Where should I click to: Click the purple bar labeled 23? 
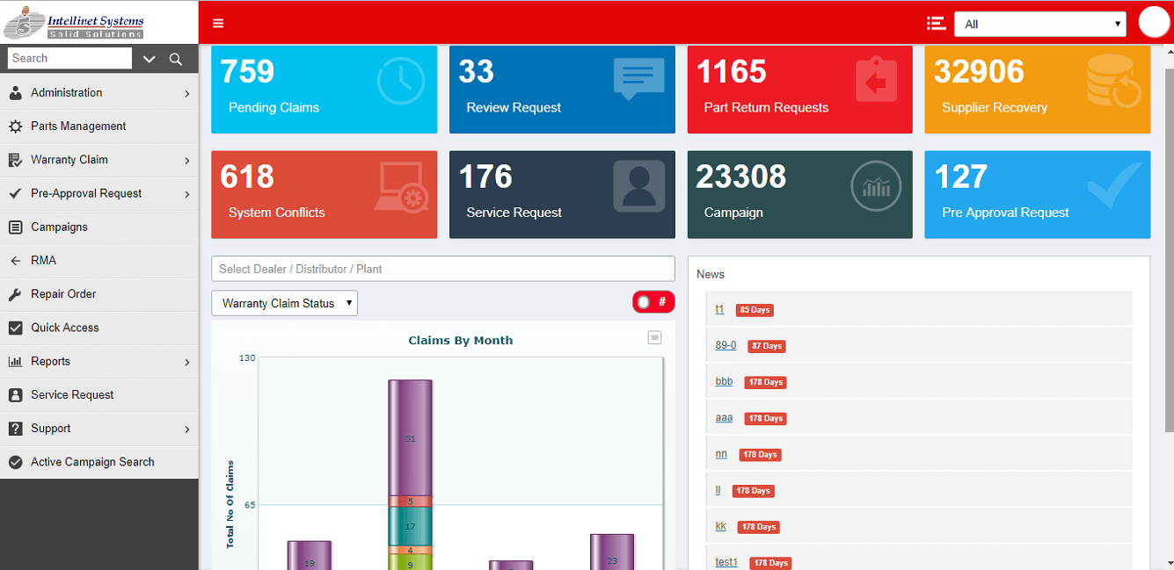[x=612, y=552]
